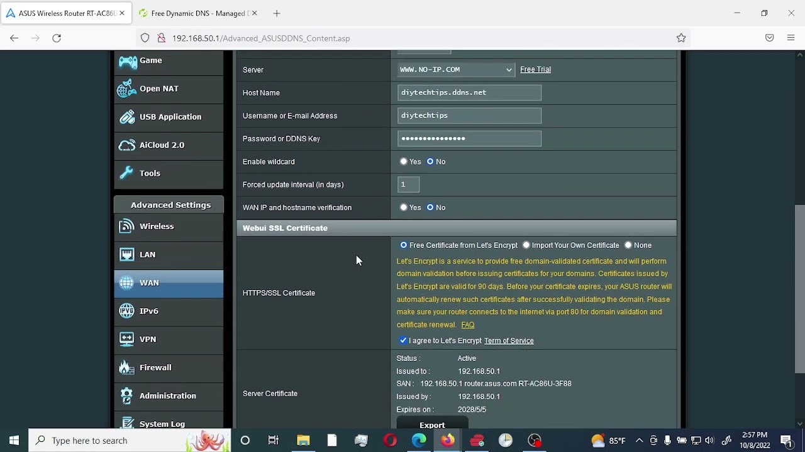Screen dimensions: 805x452
Task: Reload the router page
Action: 57,38
